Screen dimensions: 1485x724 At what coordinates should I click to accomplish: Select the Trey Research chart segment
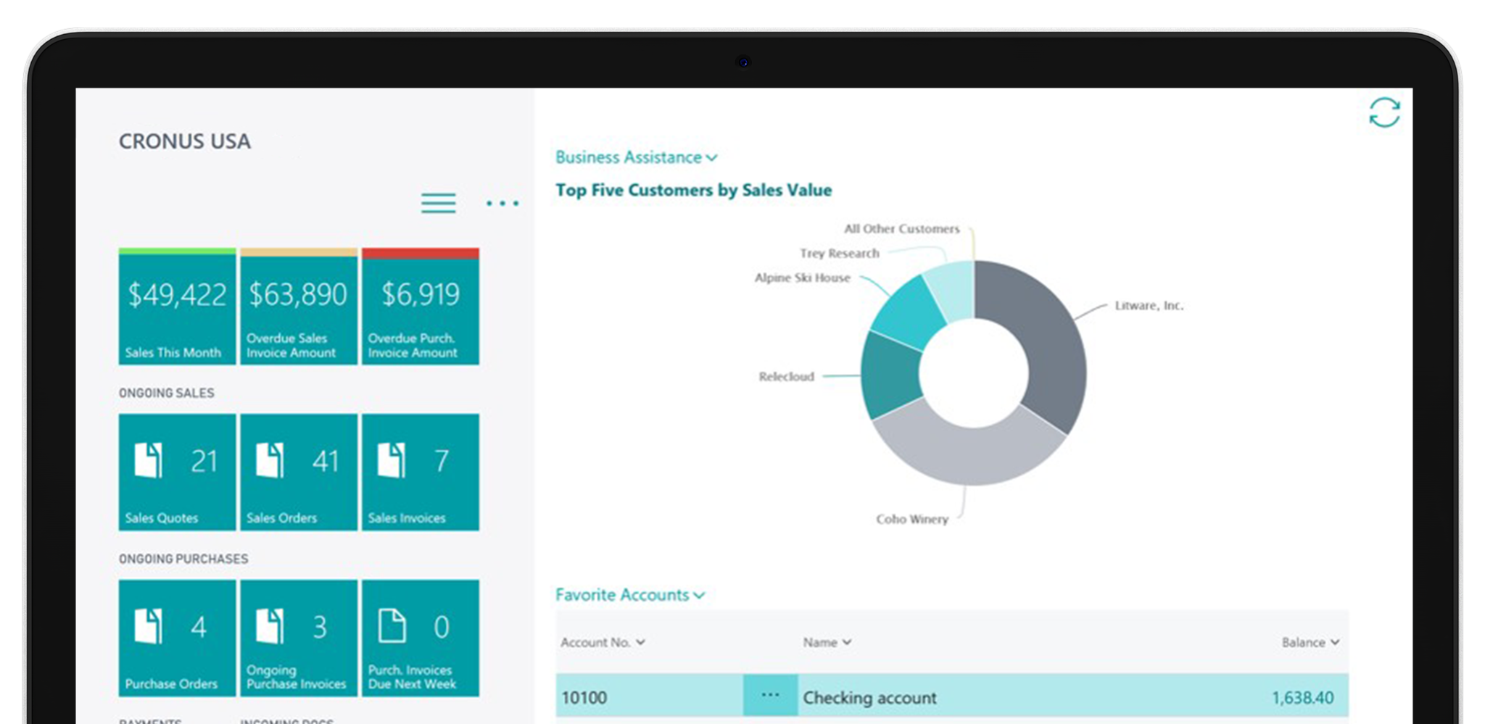coord(954,290)
